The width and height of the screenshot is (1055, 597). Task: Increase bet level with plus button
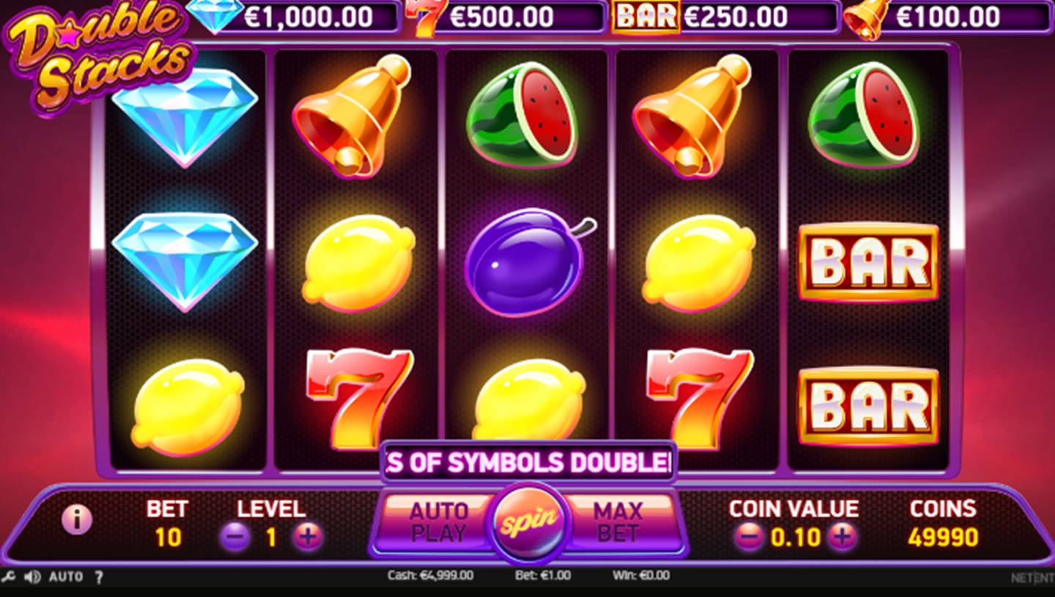pyautogui.click(x=308, y=538)
